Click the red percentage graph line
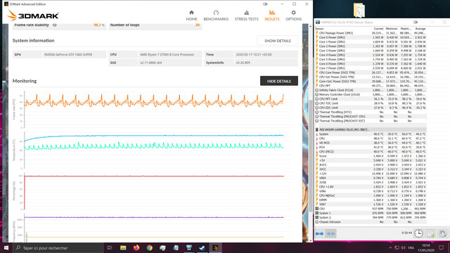Screen dimensions: 450x253 [x=155, y=176]
